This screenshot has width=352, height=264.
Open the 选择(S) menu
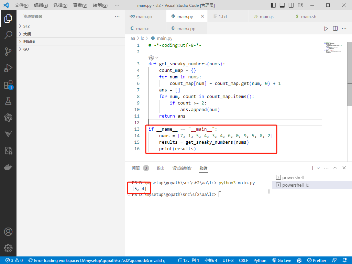(x=60, y=5)
